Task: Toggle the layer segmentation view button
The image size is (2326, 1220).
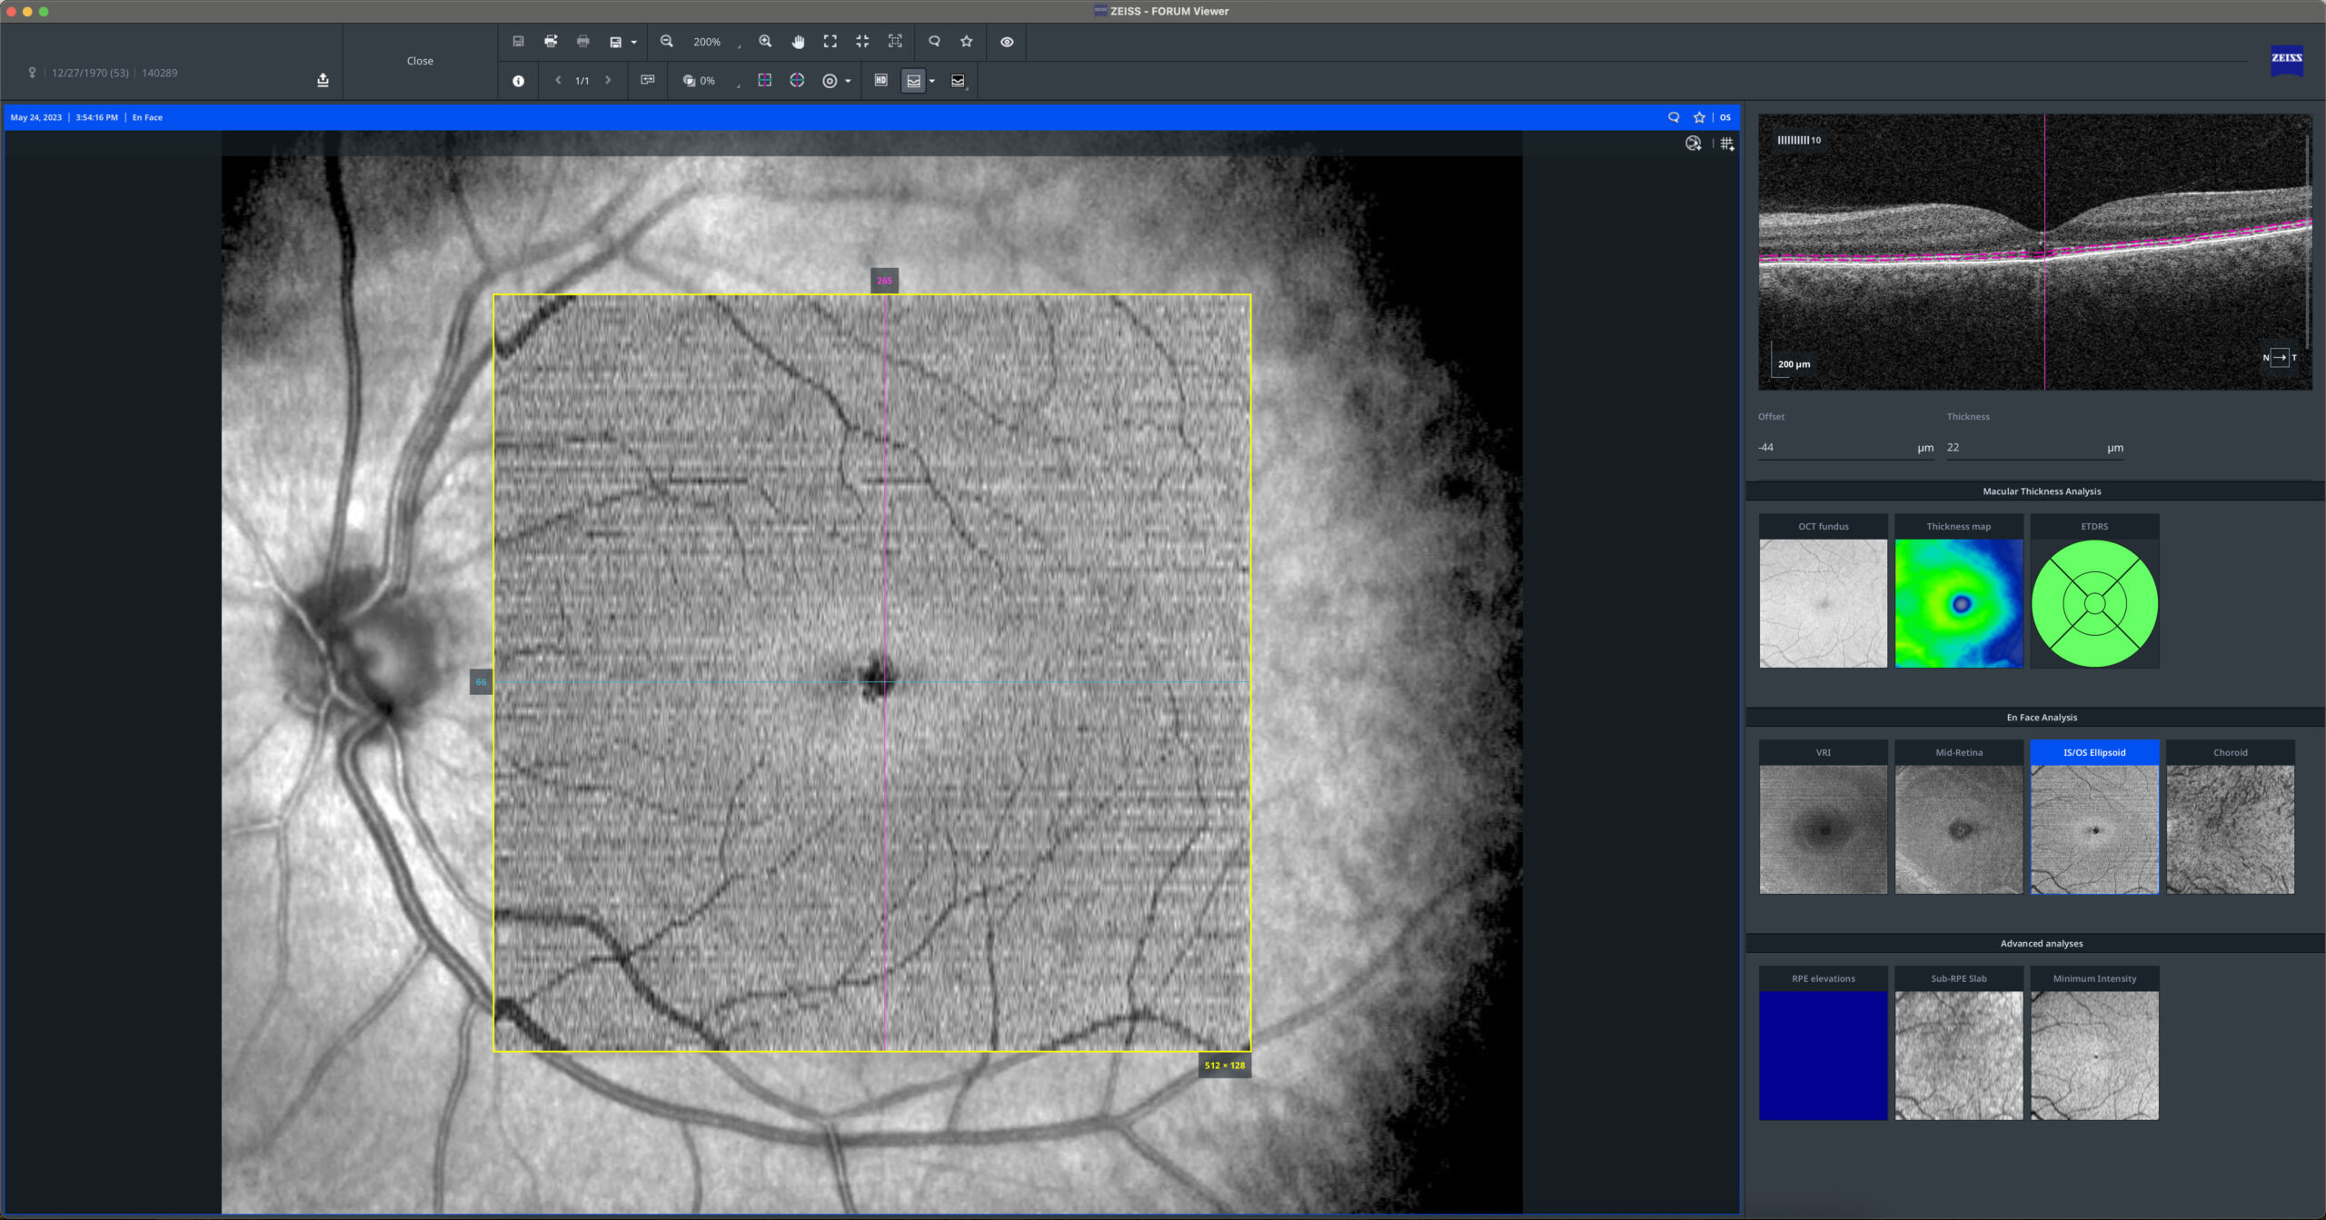Action: [x=913, y=81]
